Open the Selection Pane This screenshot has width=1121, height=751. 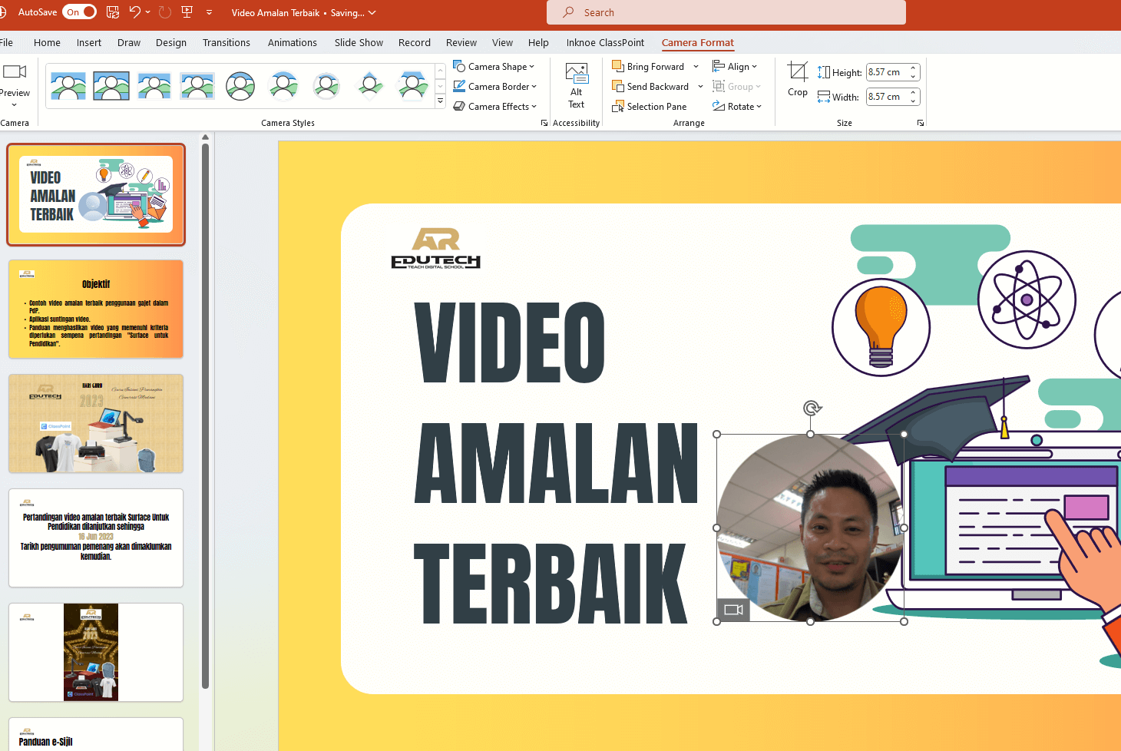coord(650,106)
